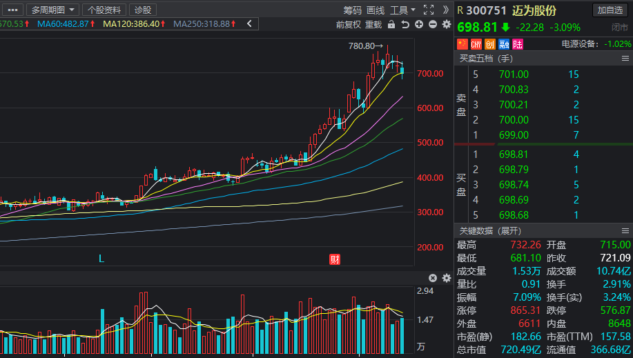Viewport: 633px width, 358px height.
Task: Expand toolbar with double chevron arrow
Action: click(x=445, y=10)
